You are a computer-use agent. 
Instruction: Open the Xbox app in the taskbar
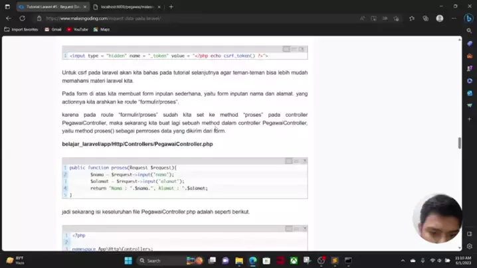[294, 261]
